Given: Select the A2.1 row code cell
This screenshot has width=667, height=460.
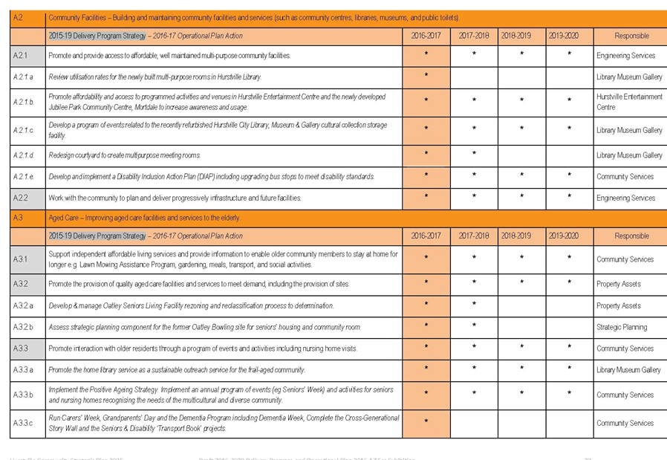Looking at the screenshot, I should pos(27,56).
